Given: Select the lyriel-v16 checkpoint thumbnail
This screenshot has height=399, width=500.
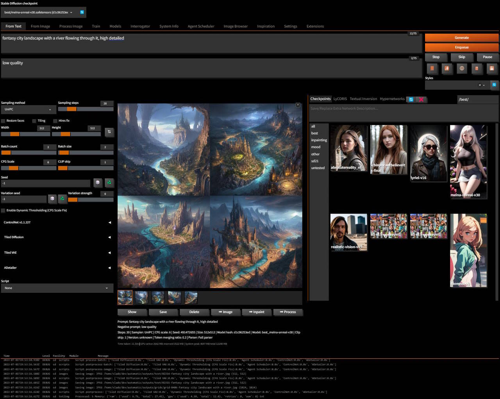Looking at the screenshot, I should coord(428,153).
